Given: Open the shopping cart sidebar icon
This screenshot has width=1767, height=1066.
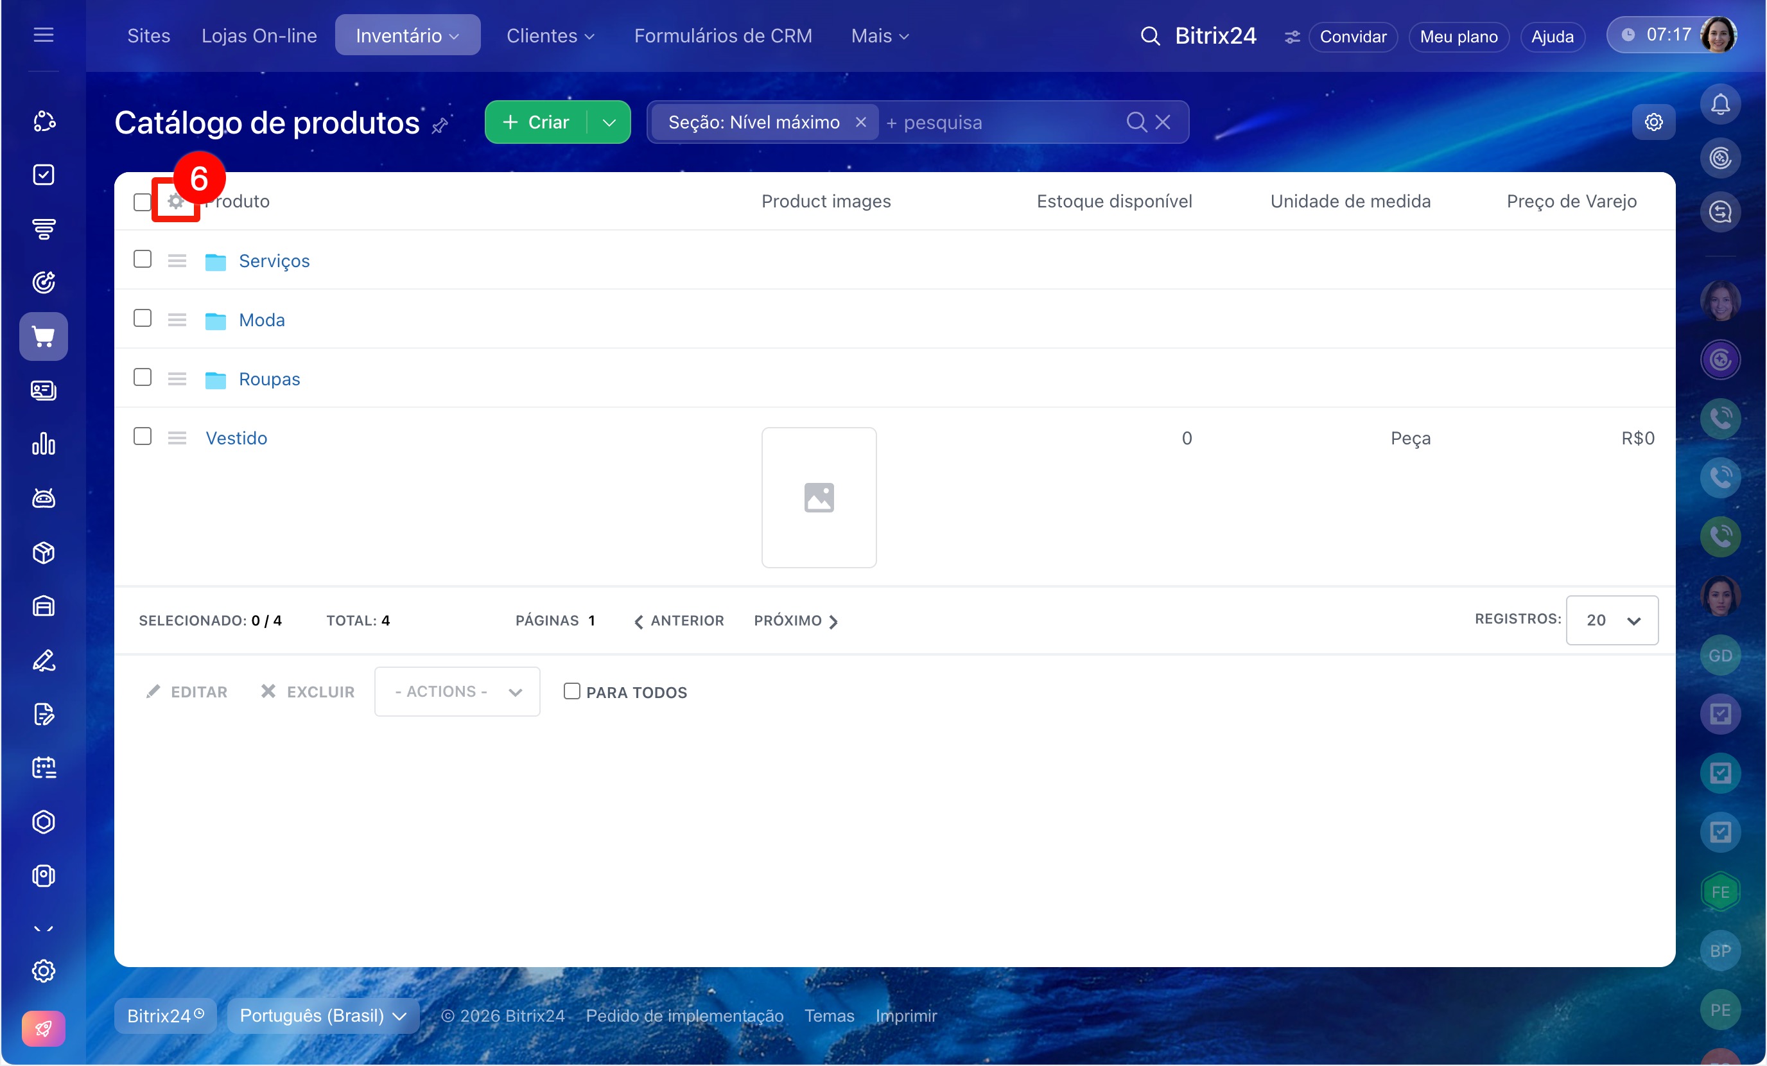Looking at the screenshot, I should (x=44, y=336).
